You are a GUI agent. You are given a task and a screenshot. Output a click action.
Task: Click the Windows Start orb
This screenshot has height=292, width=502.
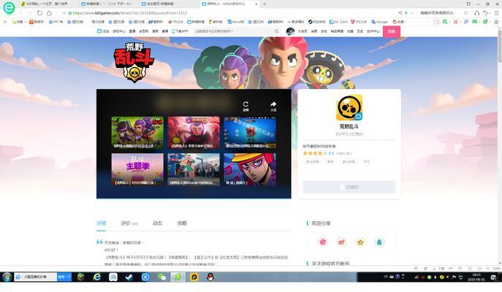(x=7, y=277)
